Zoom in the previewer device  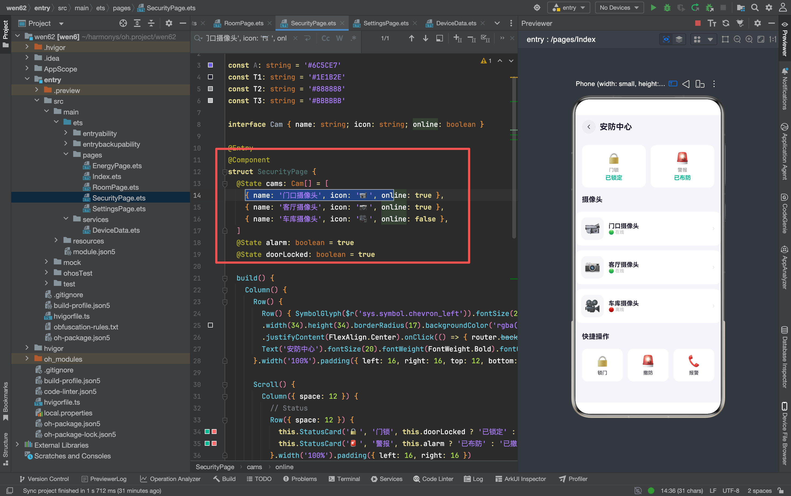pyautogui.click(x=749, y=39)
